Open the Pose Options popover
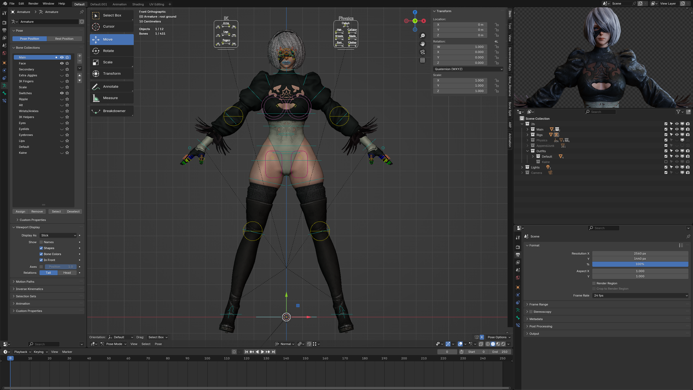 pyautogui.click(x=499, y=337)
